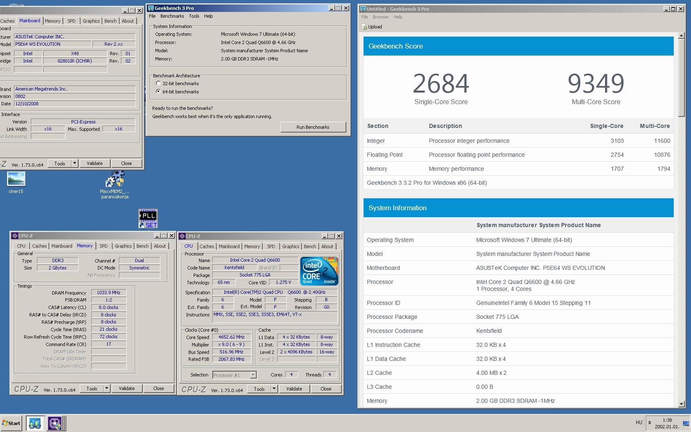
Task: Switch to About tab in CPU-Z Memory window
Action: (x=160, y=246)
